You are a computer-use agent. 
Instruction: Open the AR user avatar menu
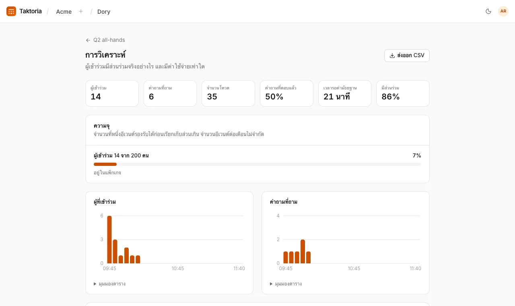[503, 11]
